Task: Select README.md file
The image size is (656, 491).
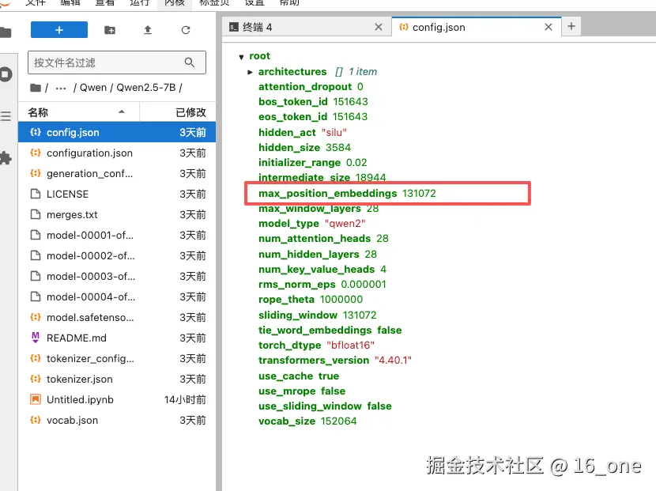Action: [117, 338]
